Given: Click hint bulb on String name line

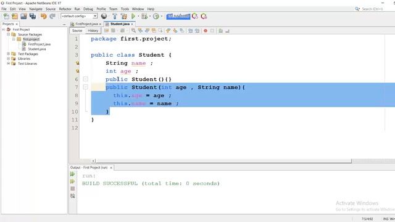Looking at the screenshot, I should [x=77, y=63].
